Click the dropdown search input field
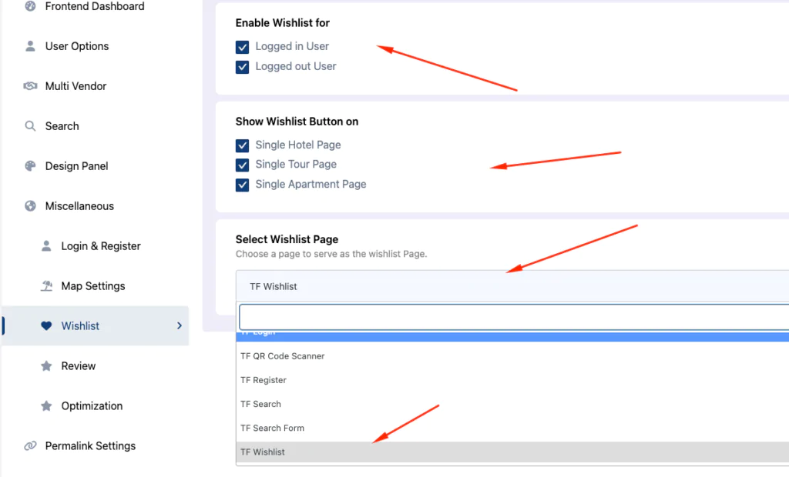 point(514,317)
